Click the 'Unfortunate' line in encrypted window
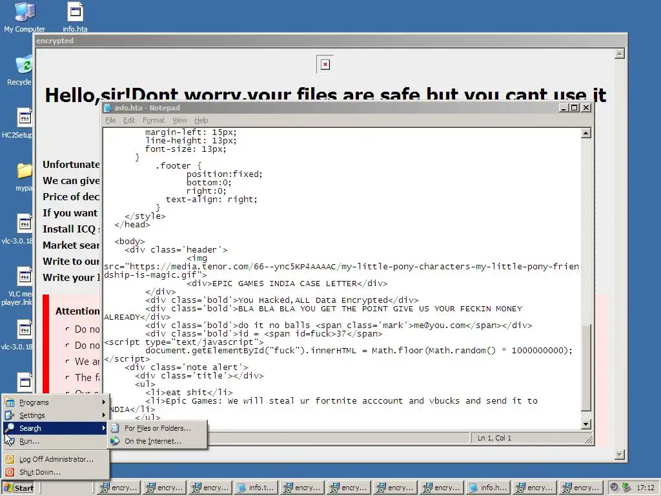Image resolution: width=661 pixels, height=496 pixels. (x=71, y=165)
